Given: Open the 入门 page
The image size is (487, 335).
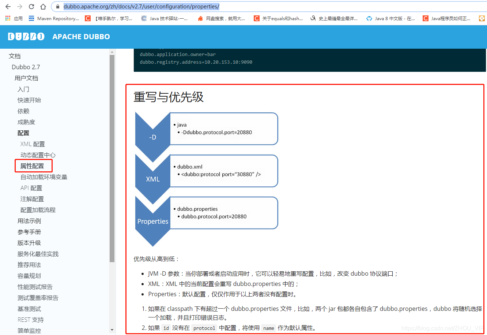Looking at the screenshot, I should click(23, 89).
